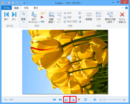The height and width of the screenshot is (104, 130).
Task: Collapse the ribbon with the caret arrow
Action: click(122, 8)
